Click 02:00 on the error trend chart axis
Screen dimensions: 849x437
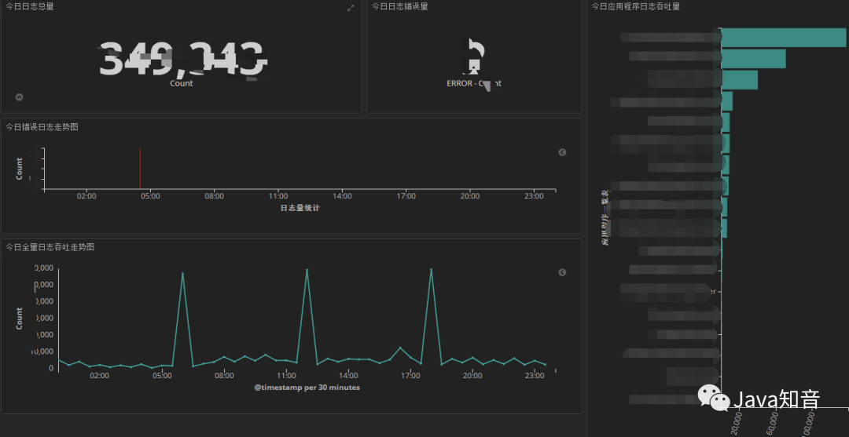coord(86,196)
